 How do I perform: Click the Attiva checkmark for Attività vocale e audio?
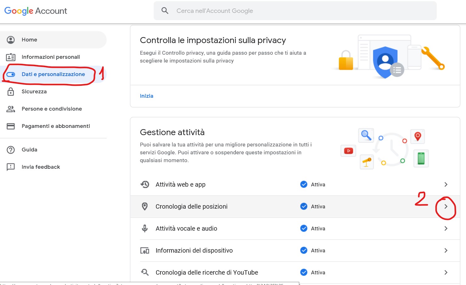[304, 228]
